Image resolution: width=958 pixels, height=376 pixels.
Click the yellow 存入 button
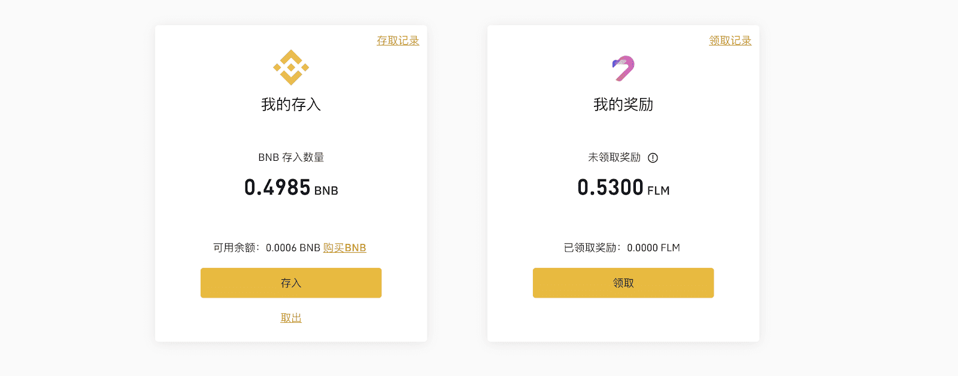(291, 283)
